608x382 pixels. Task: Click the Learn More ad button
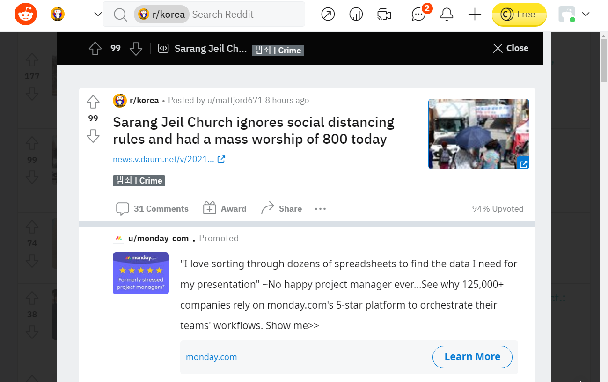pos(472,357)
